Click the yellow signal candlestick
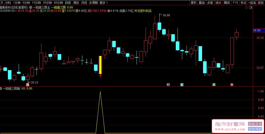This screenshot has height=134, width=265. [100, 65]
